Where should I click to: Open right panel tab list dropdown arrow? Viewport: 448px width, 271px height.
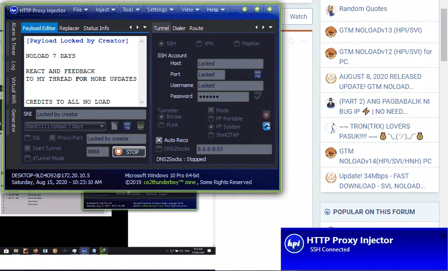coord(271,27)
